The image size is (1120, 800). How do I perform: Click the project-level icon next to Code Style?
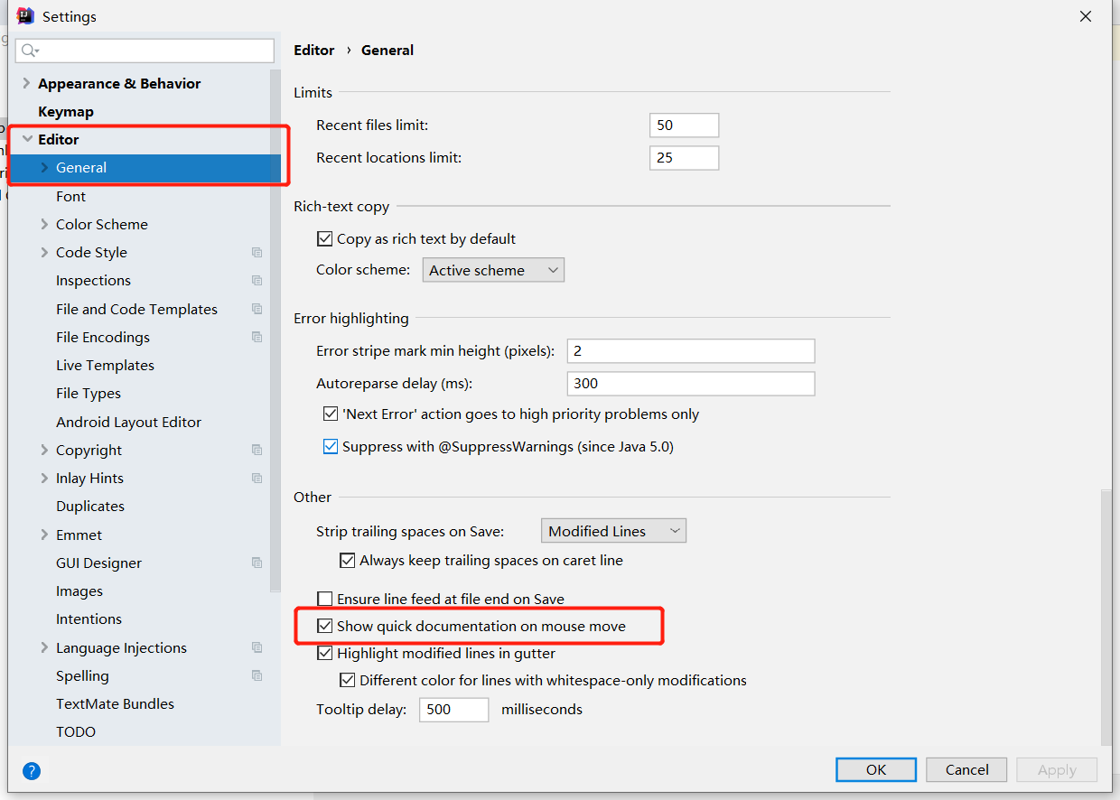[x=257, y=253]
